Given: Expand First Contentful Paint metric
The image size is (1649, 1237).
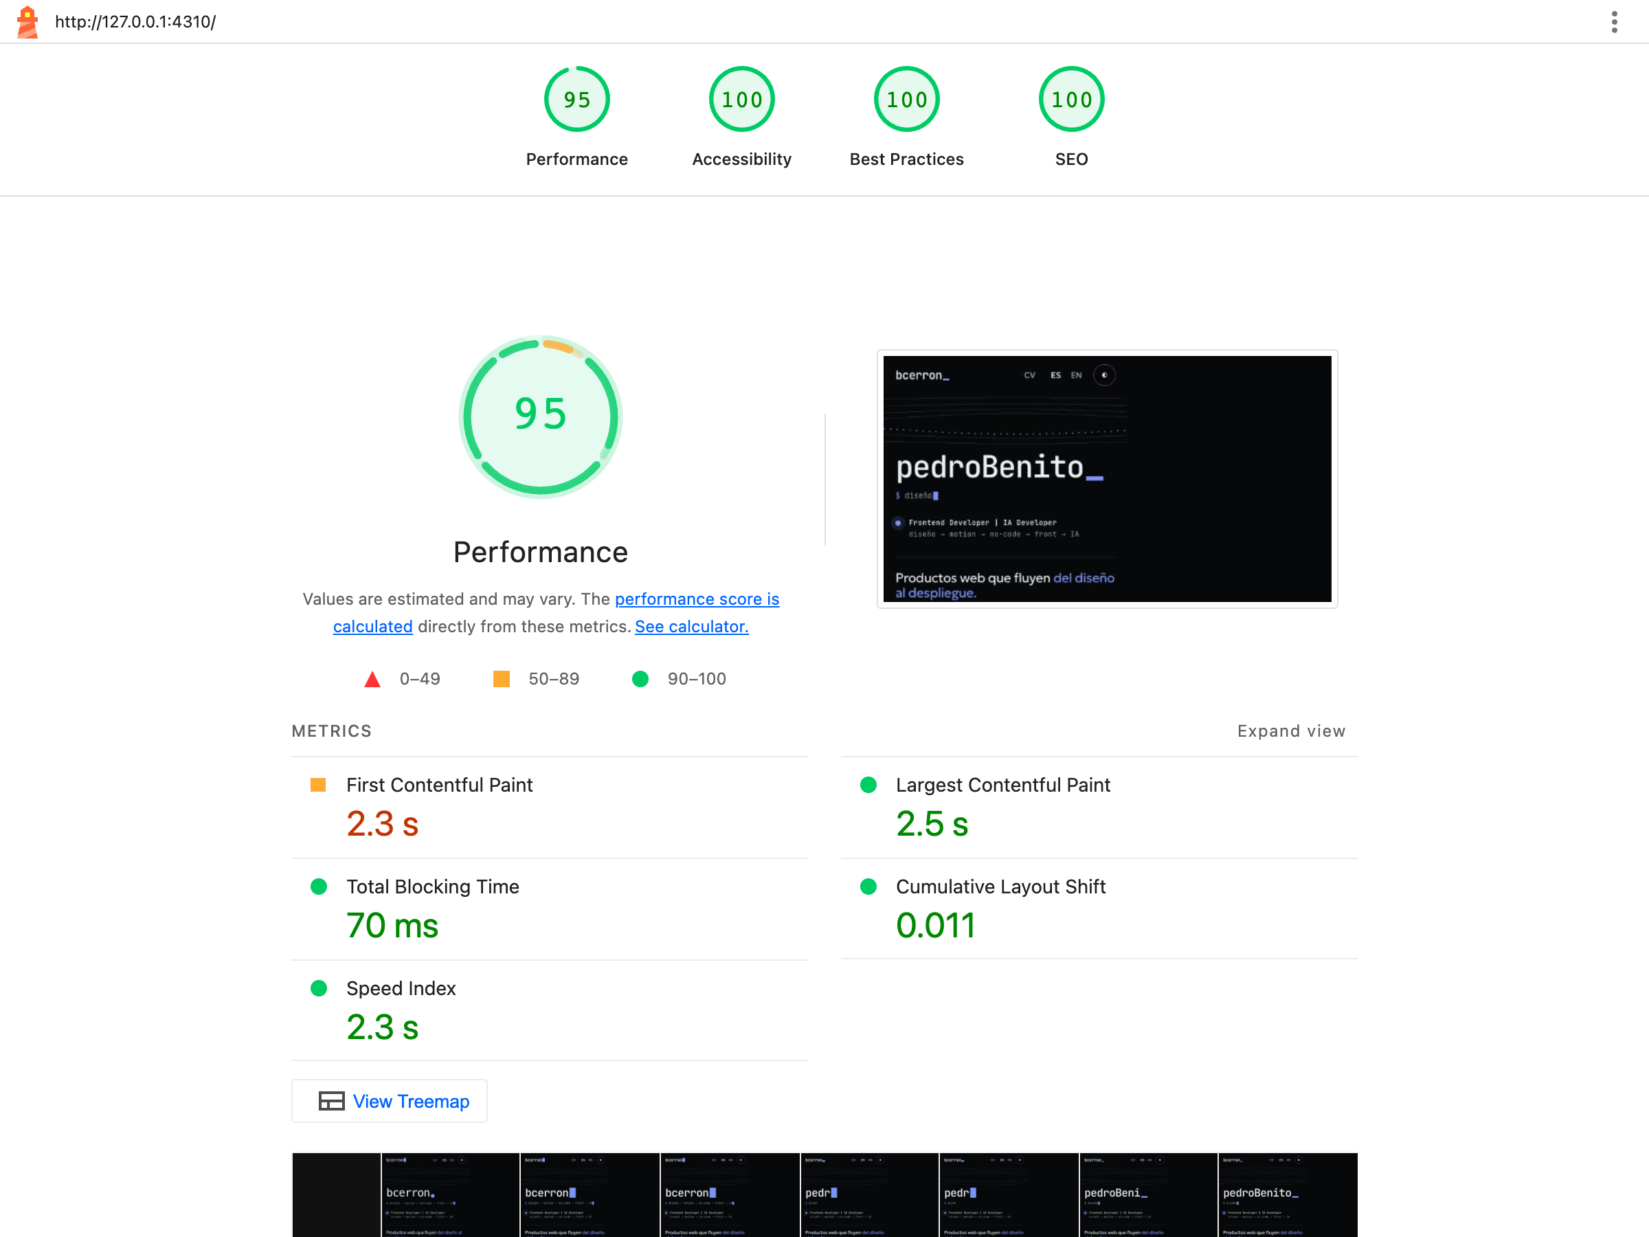Looking at the screenshot, I should coord(550,807).
